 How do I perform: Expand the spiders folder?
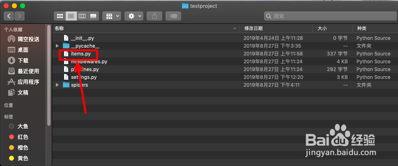coord(57,85)
